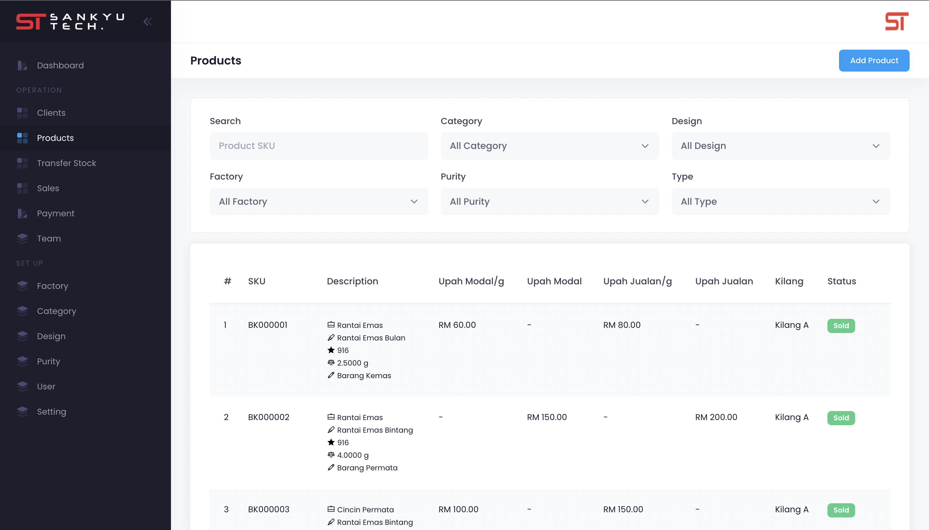Expand the All Purity dropdown
Image resolution: width=929 pixels, height=530 pixels.
[550, 201]
